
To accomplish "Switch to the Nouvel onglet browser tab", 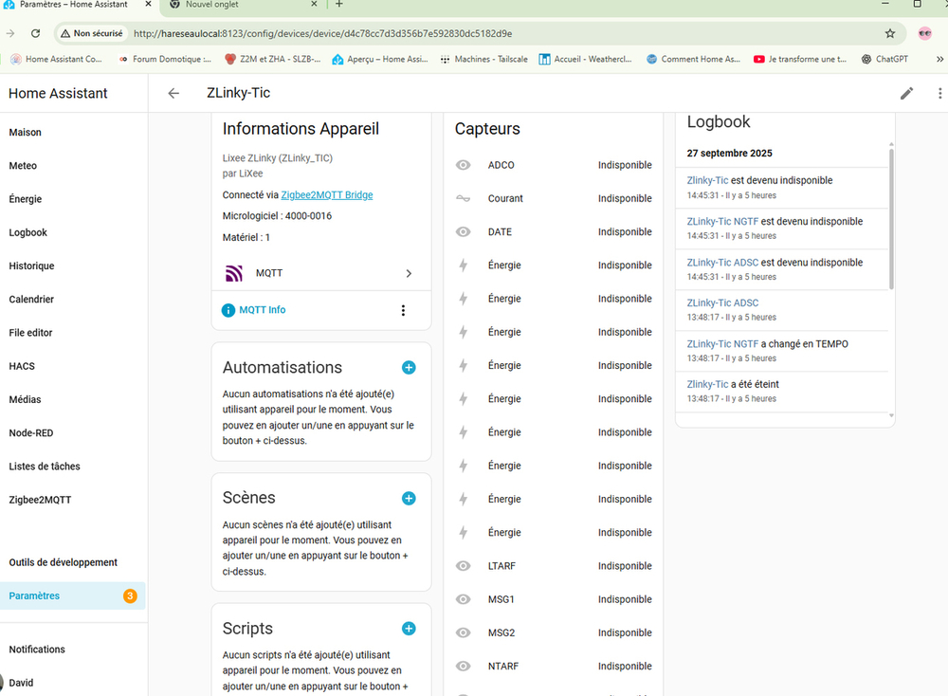I will coord(242,5).
